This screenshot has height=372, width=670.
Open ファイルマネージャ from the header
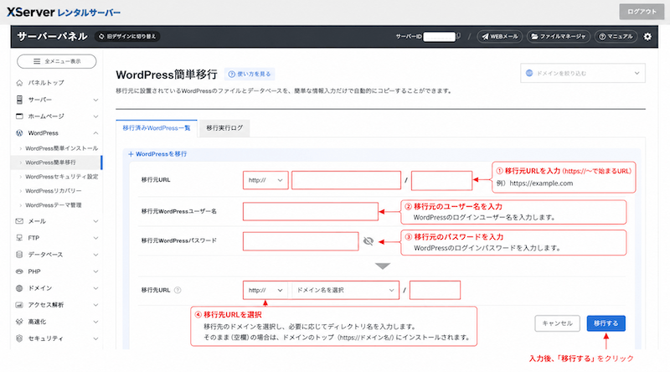tap(558, 36)
